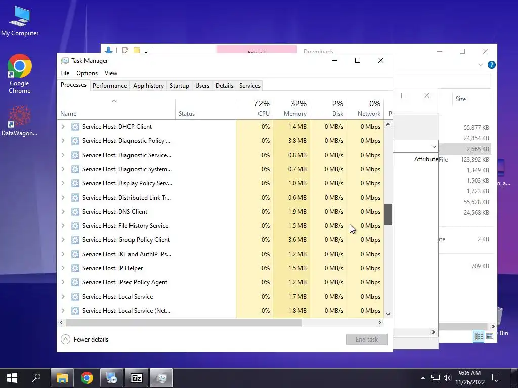
Task: Select Service Host: Diagnostic System row
Action: pos(221,169)
